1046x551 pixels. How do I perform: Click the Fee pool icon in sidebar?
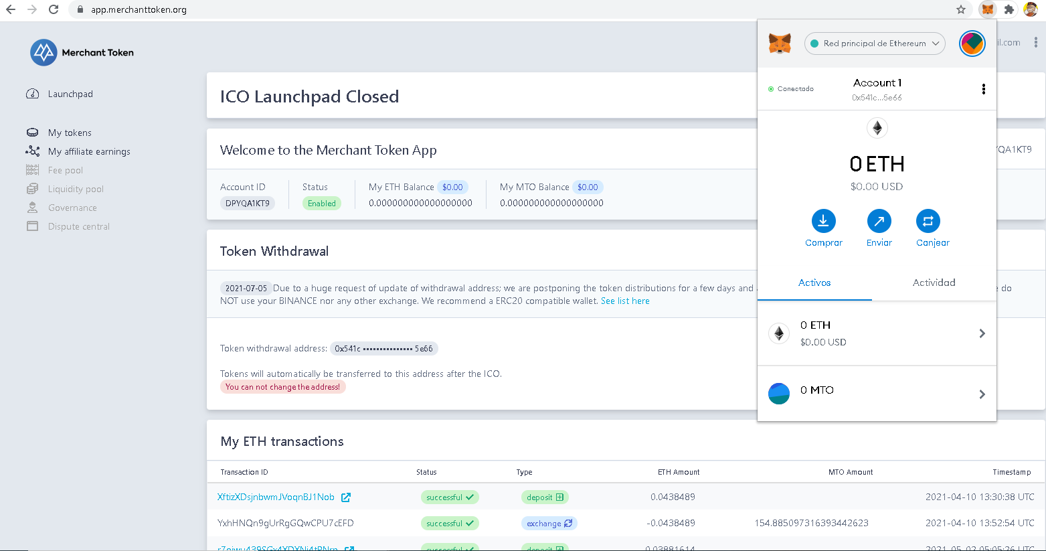coord(32,170)
